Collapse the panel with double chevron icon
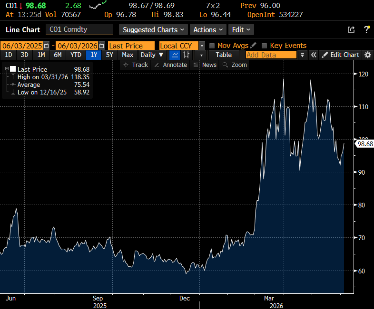The image size is (374, 309). 314,55
